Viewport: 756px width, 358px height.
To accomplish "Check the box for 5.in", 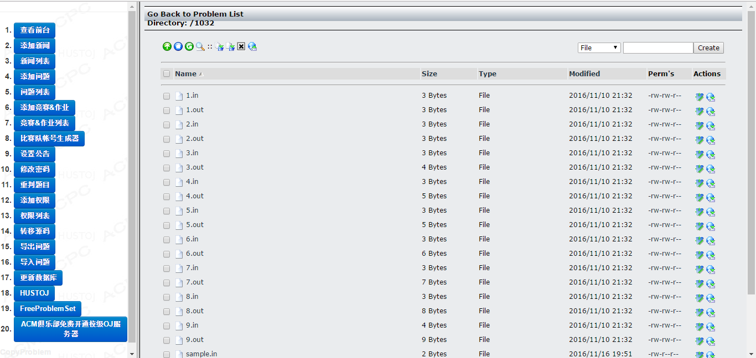I will click(x=167, y=211).
